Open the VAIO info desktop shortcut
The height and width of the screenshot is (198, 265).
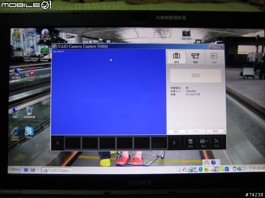pyautogui.click(x=45, y=36)
